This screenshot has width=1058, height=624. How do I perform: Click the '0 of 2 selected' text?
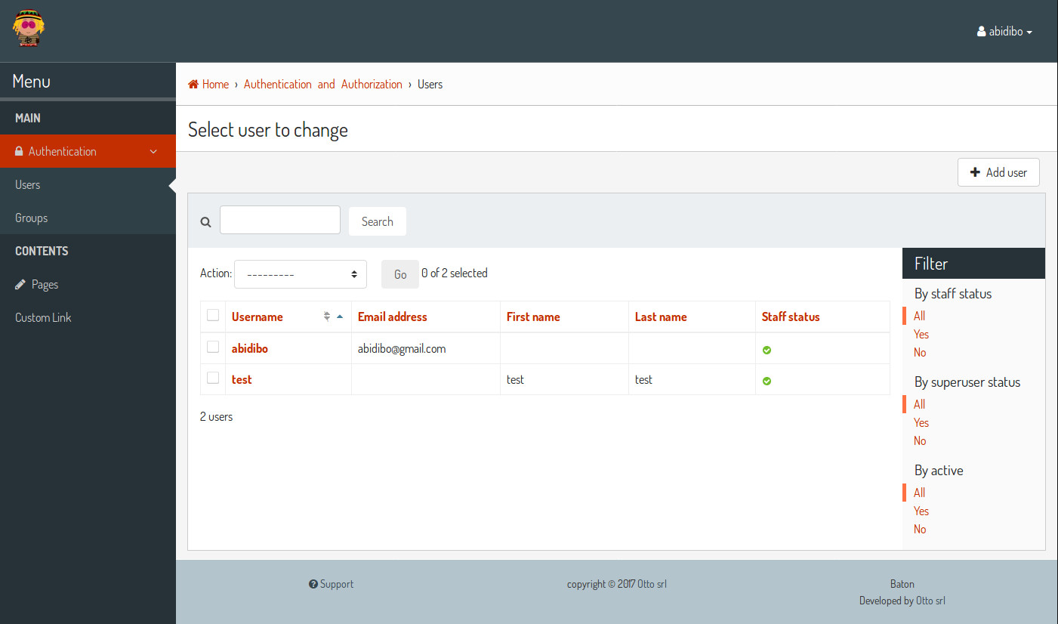pos(455,273)
